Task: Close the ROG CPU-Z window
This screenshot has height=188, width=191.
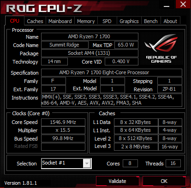Action: tap(183, 4)
